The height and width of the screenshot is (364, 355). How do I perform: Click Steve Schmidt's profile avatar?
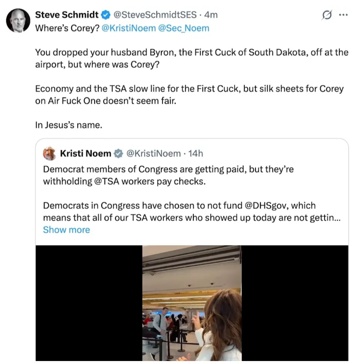pyautogui.click(x=18, y=20)
